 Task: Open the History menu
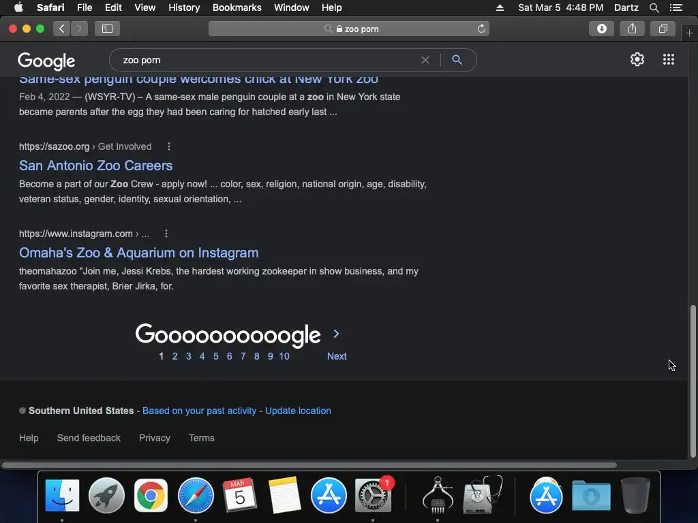(x=184, y=7)
